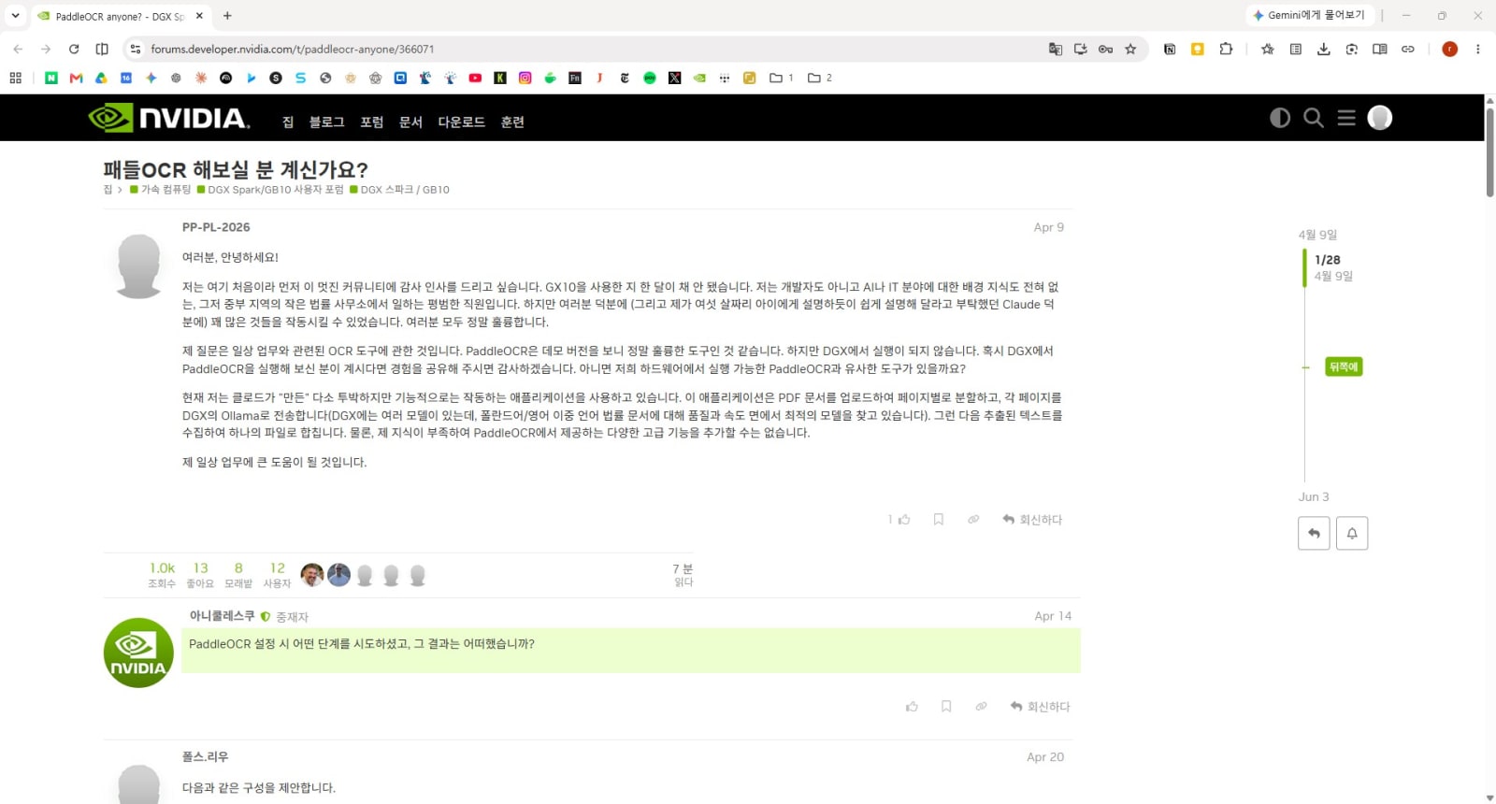Open the downloads arrow icon

(x=1324, y=49)
